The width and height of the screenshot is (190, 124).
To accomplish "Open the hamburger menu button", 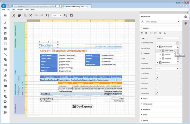I will 5,15.
